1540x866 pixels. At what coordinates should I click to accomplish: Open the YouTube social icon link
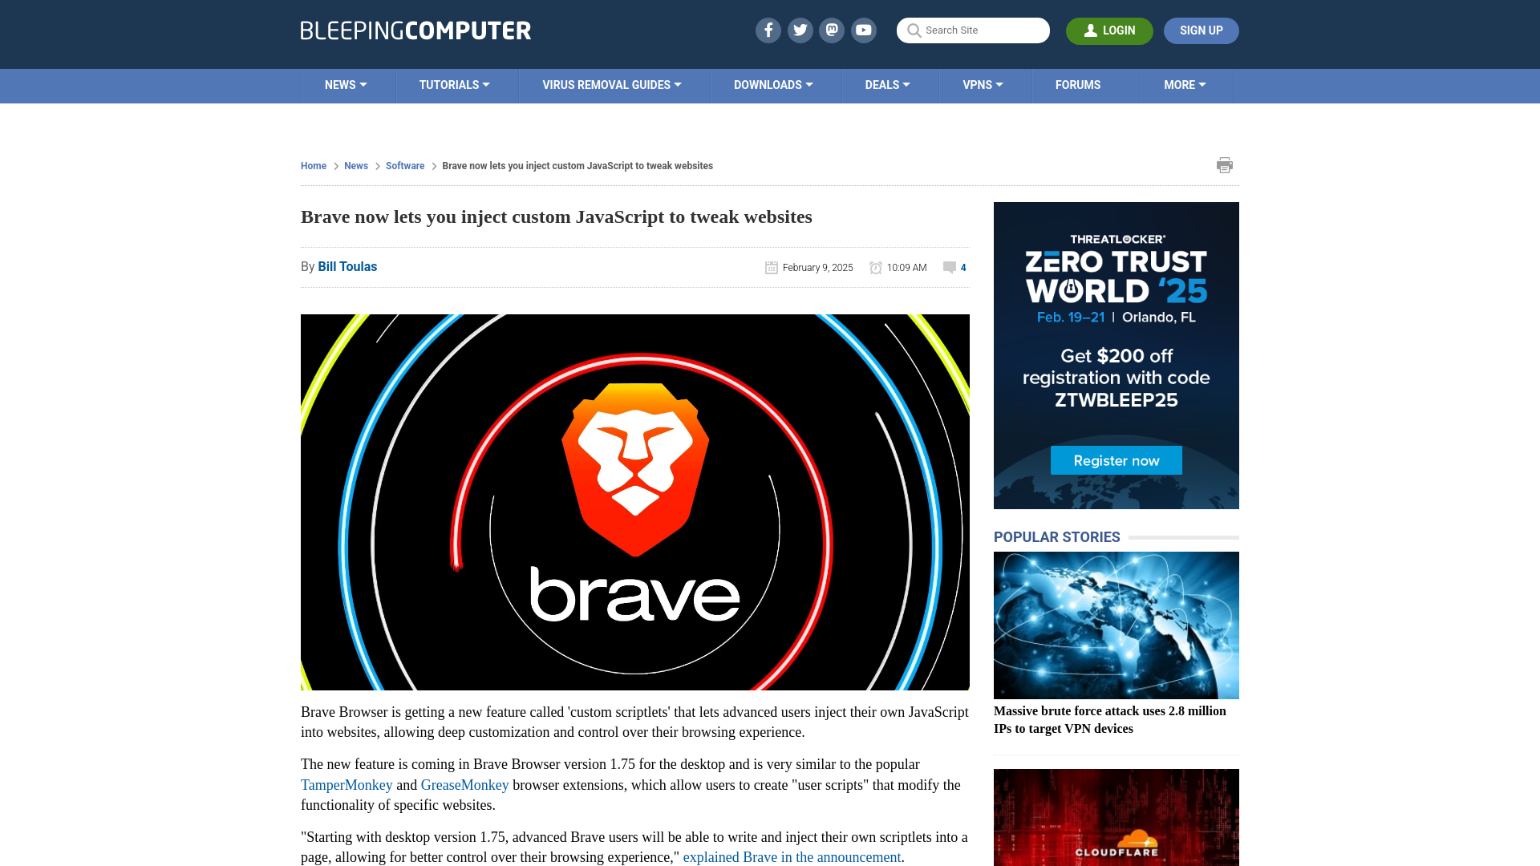tap(863, 30)
